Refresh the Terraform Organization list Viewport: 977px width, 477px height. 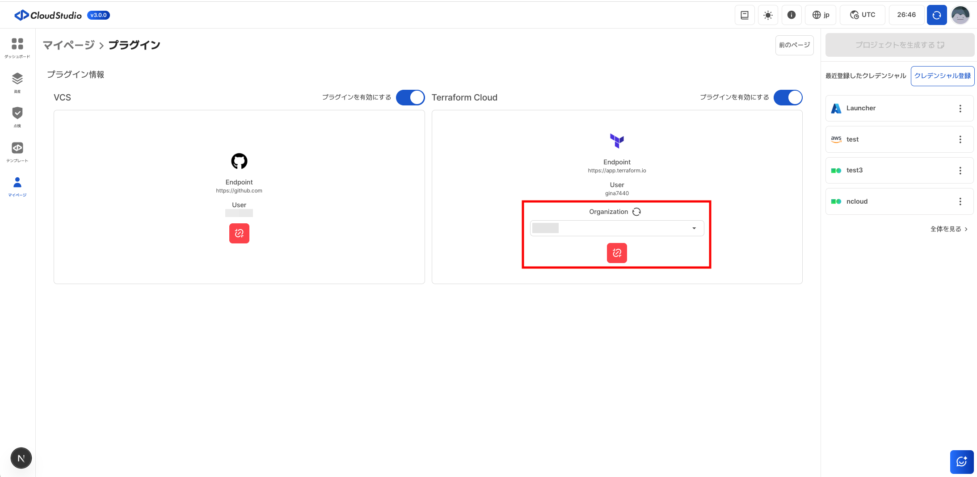coord(636,212)
